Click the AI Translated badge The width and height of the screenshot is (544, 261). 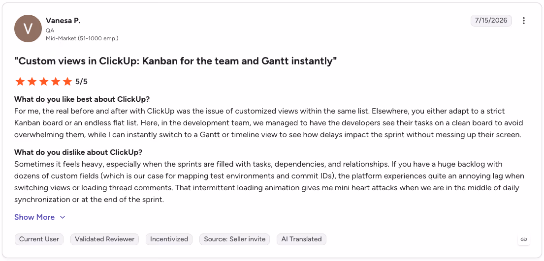click(x=301, y=239)
